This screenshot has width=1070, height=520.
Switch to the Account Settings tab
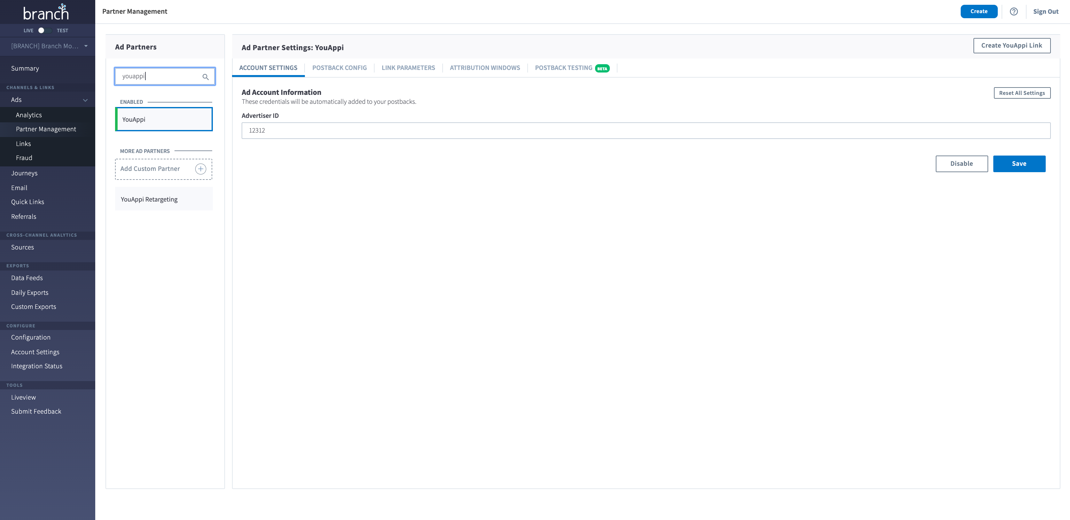[268, 68]
